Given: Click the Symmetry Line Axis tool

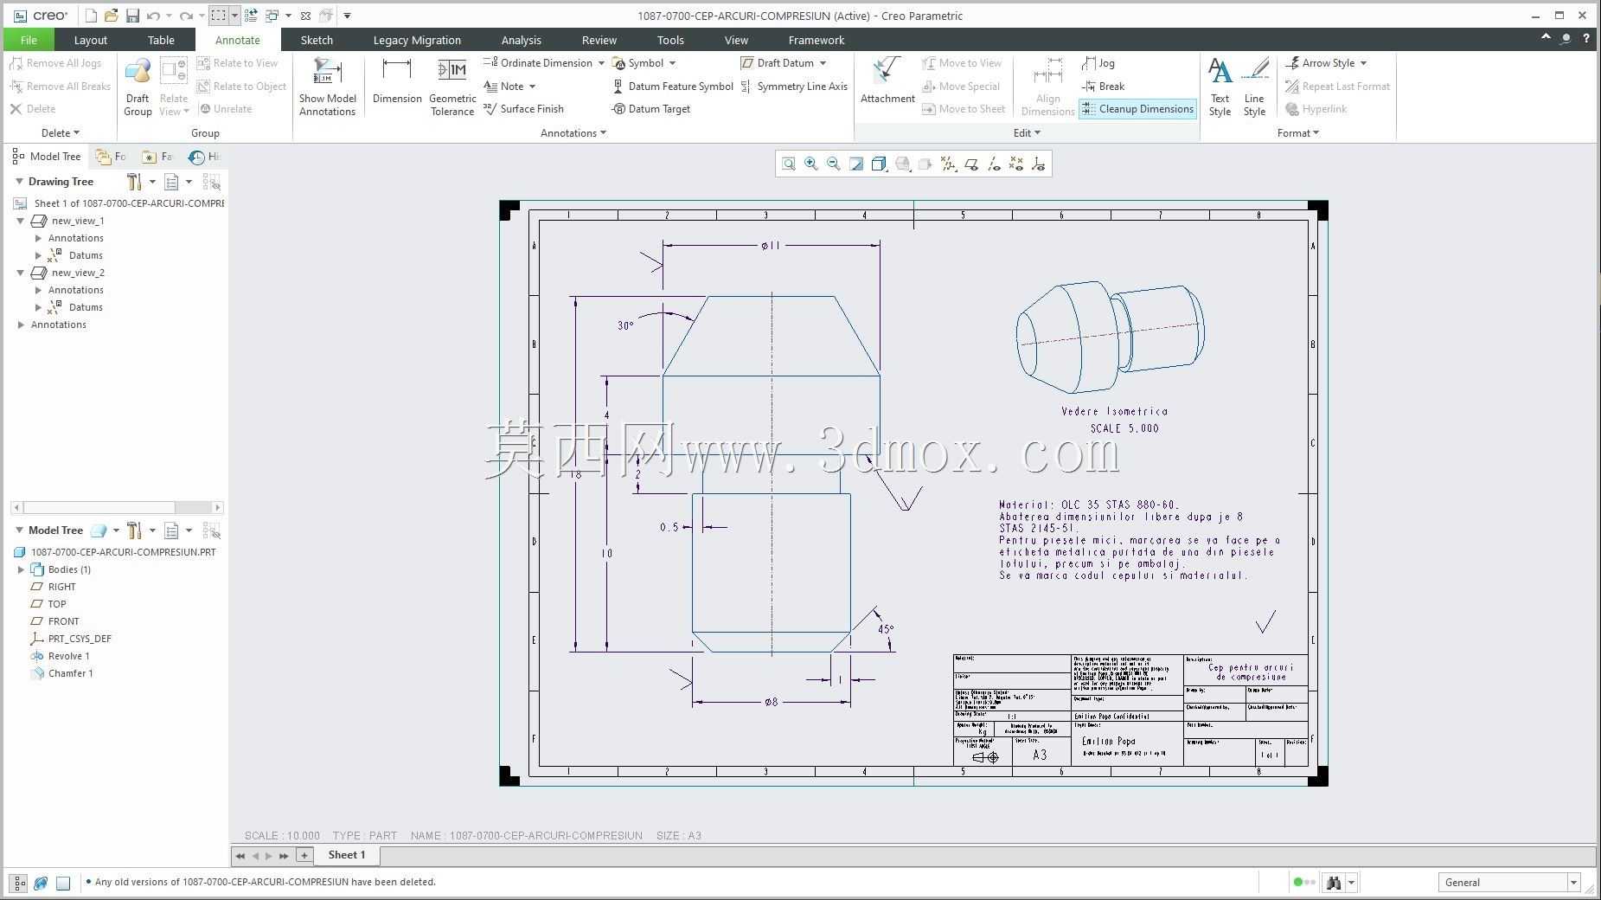Looking at the screenshot, I should coord(794,87).
